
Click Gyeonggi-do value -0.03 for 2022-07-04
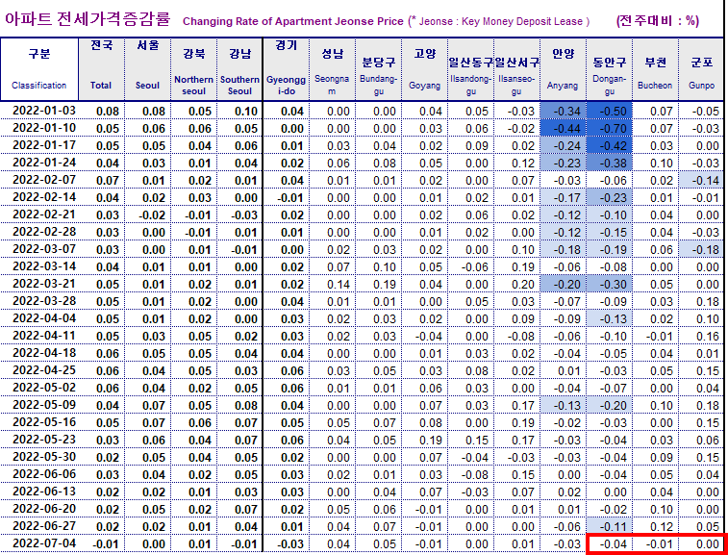tap(286, 543)
